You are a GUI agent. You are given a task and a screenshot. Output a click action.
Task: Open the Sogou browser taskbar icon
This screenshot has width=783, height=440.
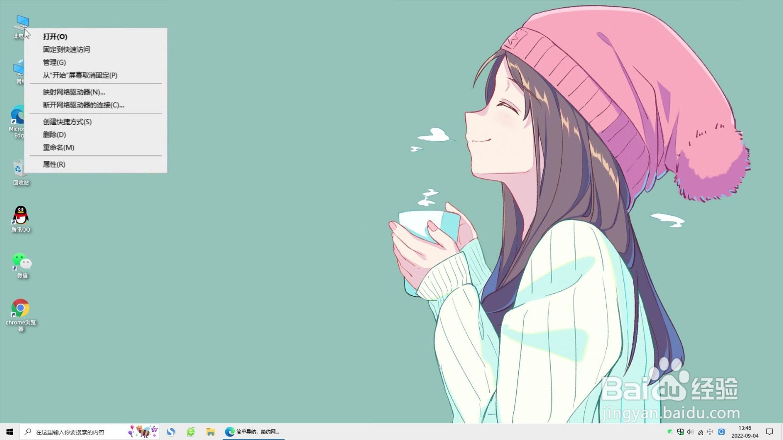coord(171,432)
